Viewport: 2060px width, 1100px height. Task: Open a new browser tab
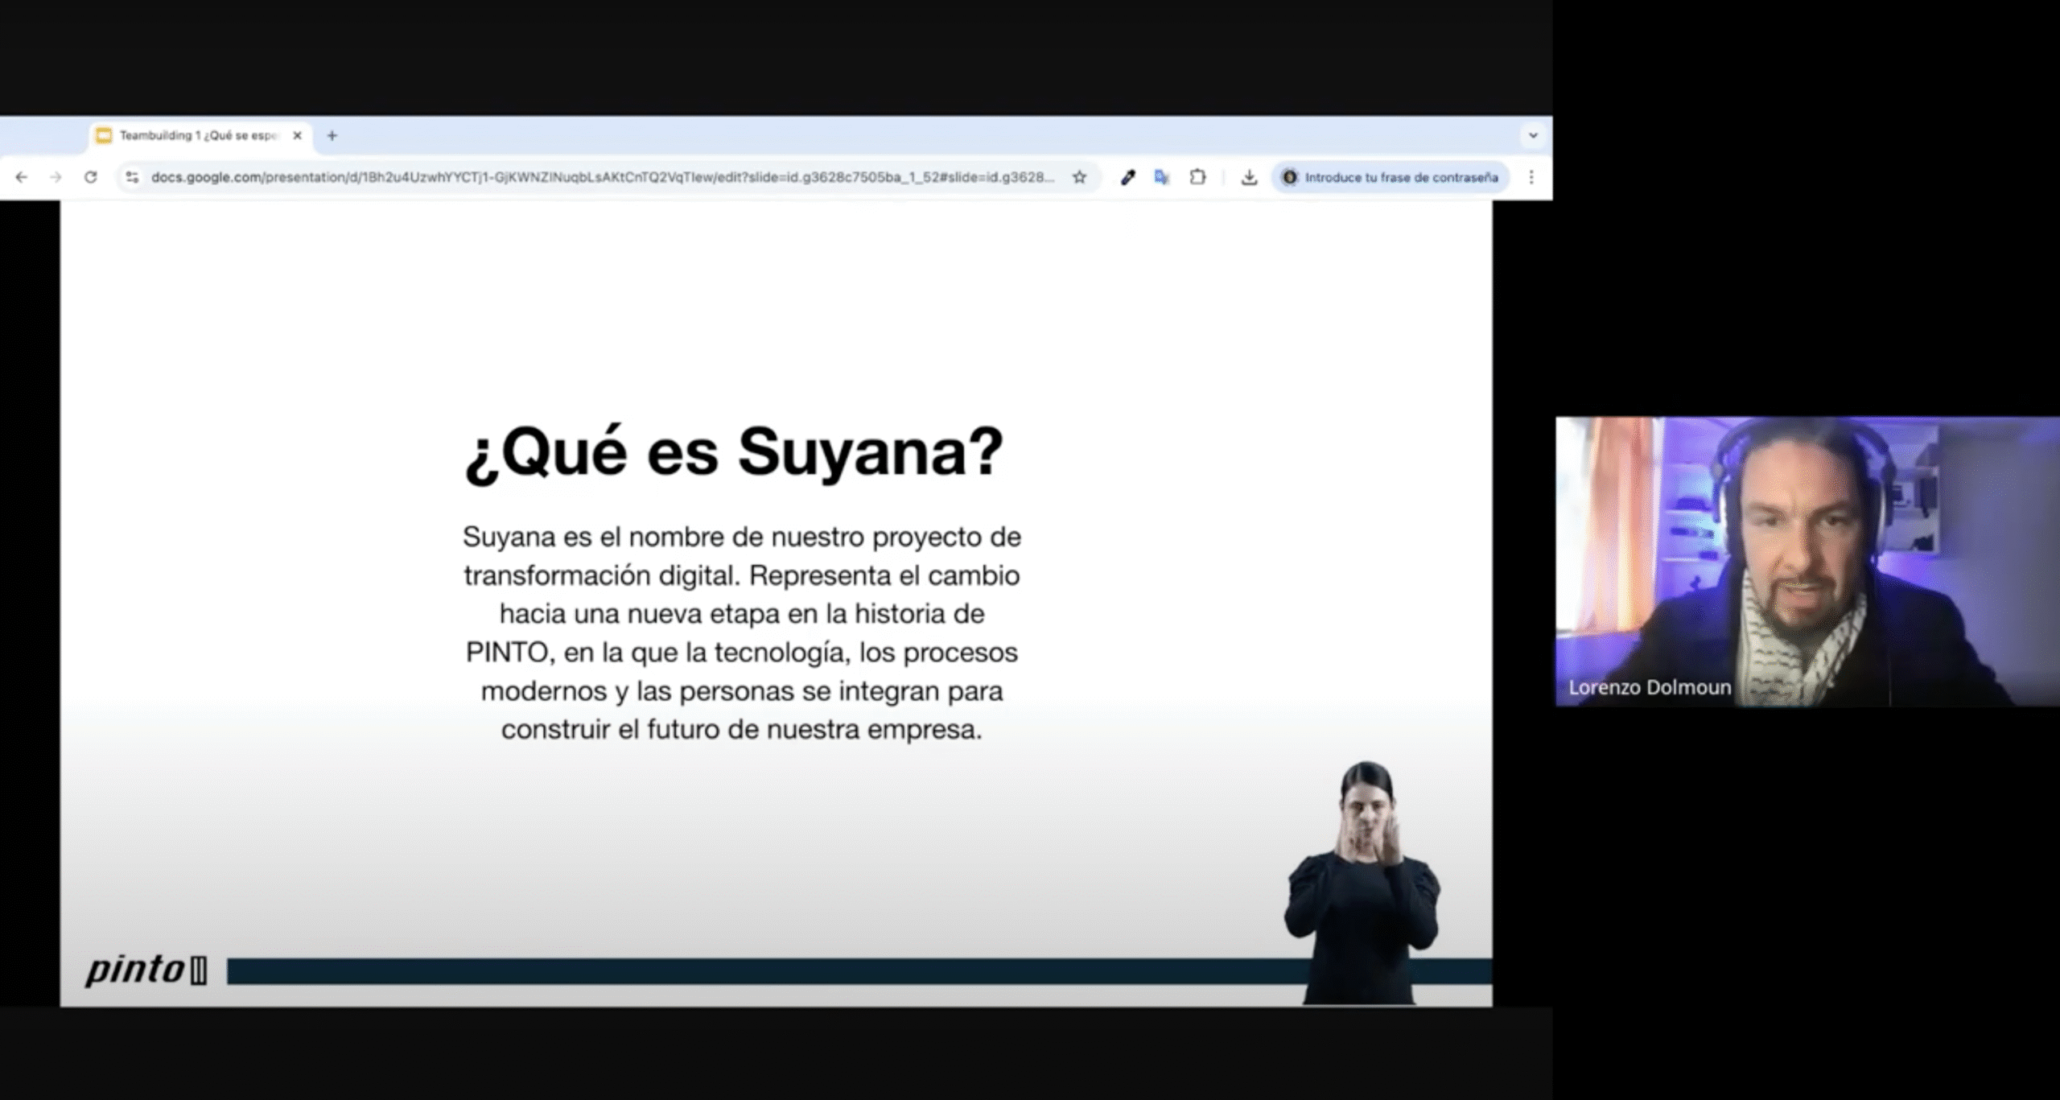tap(332, 135)
